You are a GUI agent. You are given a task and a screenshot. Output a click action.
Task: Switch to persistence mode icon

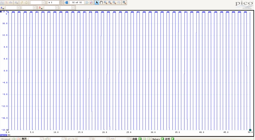point(6,2)
